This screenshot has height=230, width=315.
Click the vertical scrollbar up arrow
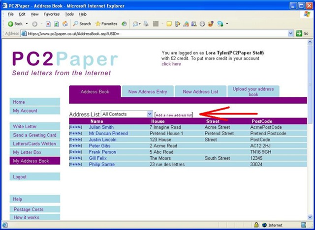click(x=310, y=42)
